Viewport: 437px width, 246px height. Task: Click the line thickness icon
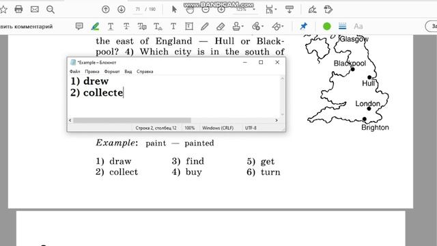342,26
